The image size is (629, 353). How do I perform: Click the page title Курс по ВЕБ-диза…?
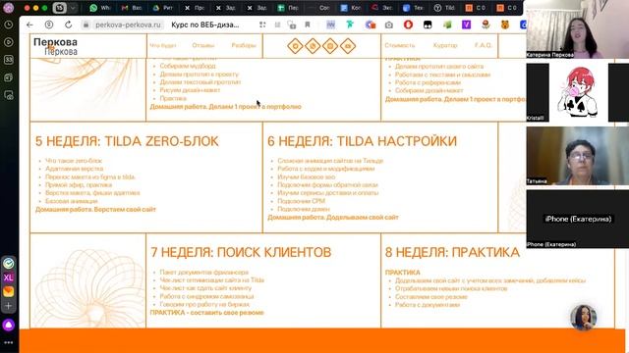pos(205,25)
